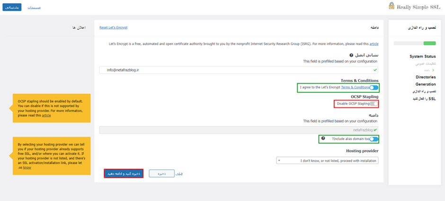The image size is (445, 201).
Task: Click the OCSP Stapling section heading
Action: (365, 97)
